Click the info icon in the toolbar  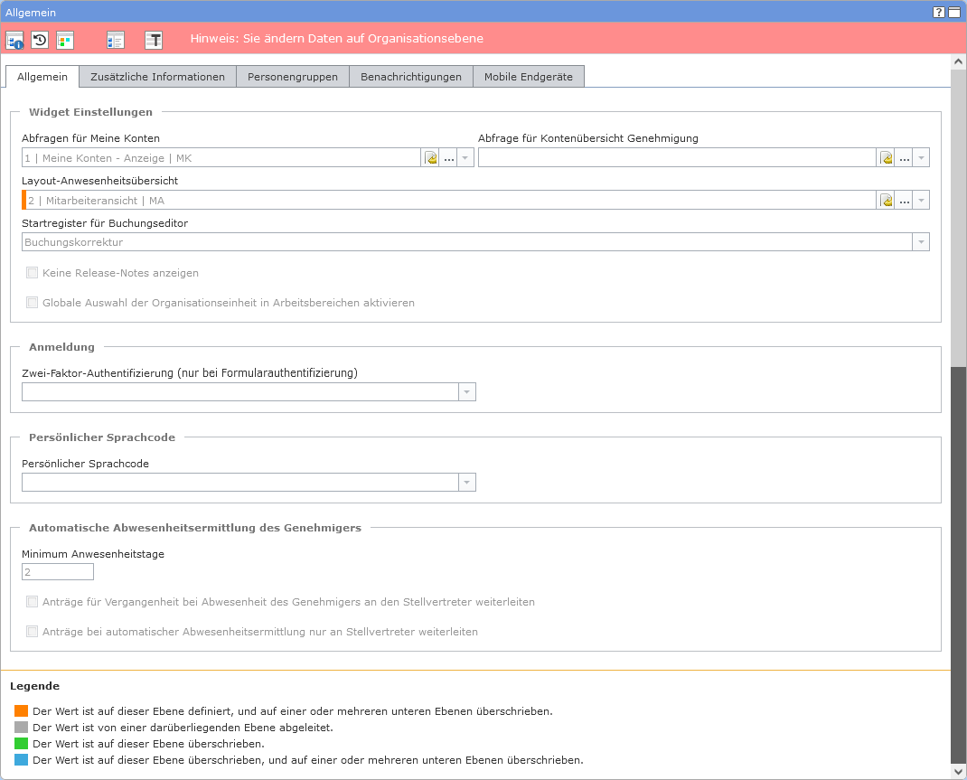tap(14, 40)
